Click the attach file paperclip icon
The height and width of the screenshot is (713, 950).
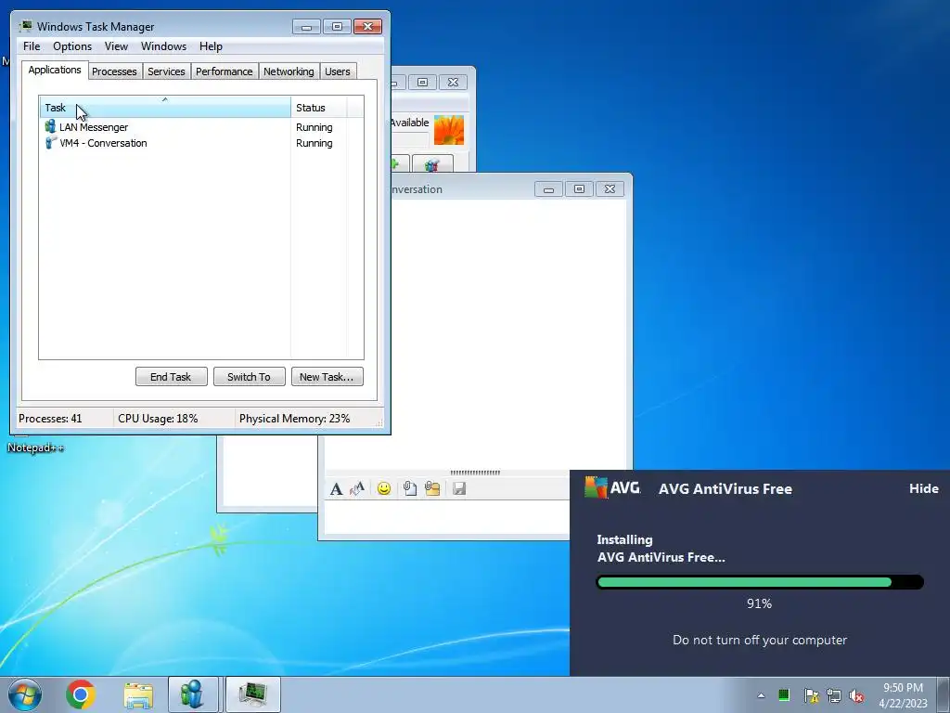tap(409, 488)
